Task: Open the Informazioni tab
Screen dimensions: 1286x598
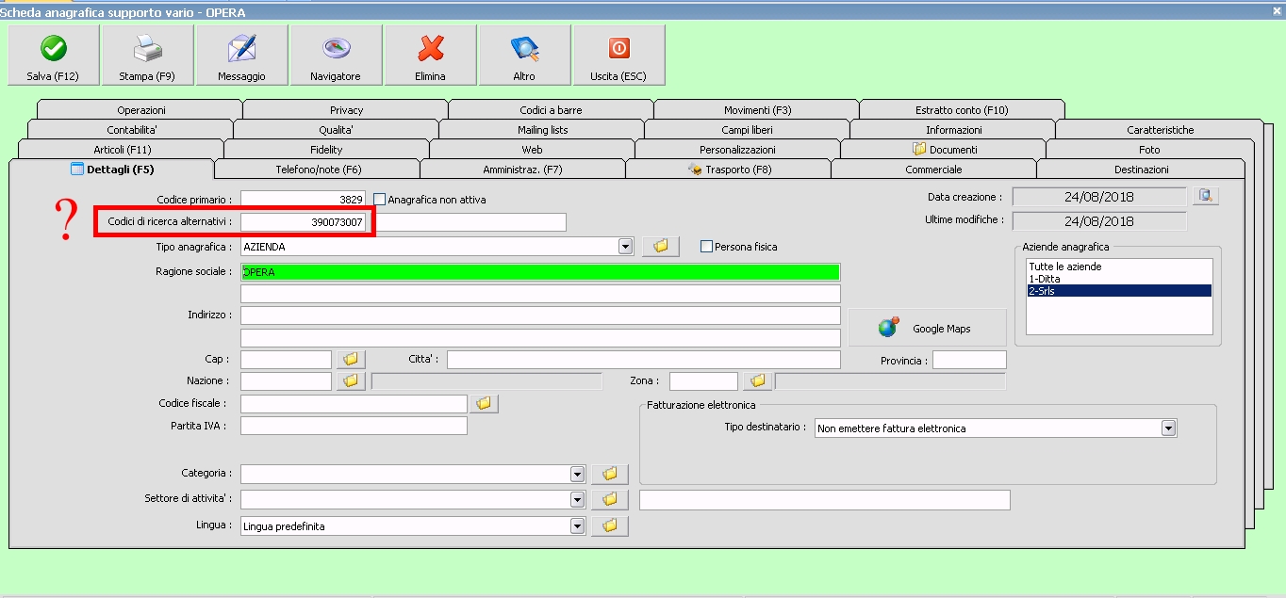Action: (x=953, y=130)
